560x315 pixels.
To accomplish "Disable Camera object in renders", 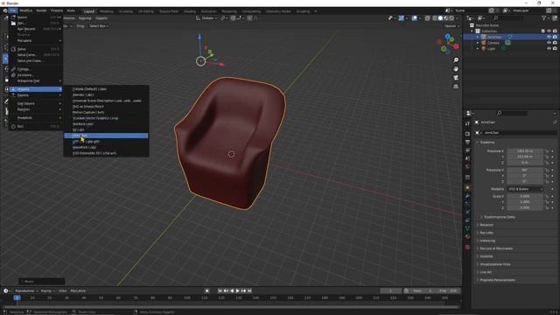I will (x=555, y=43).
